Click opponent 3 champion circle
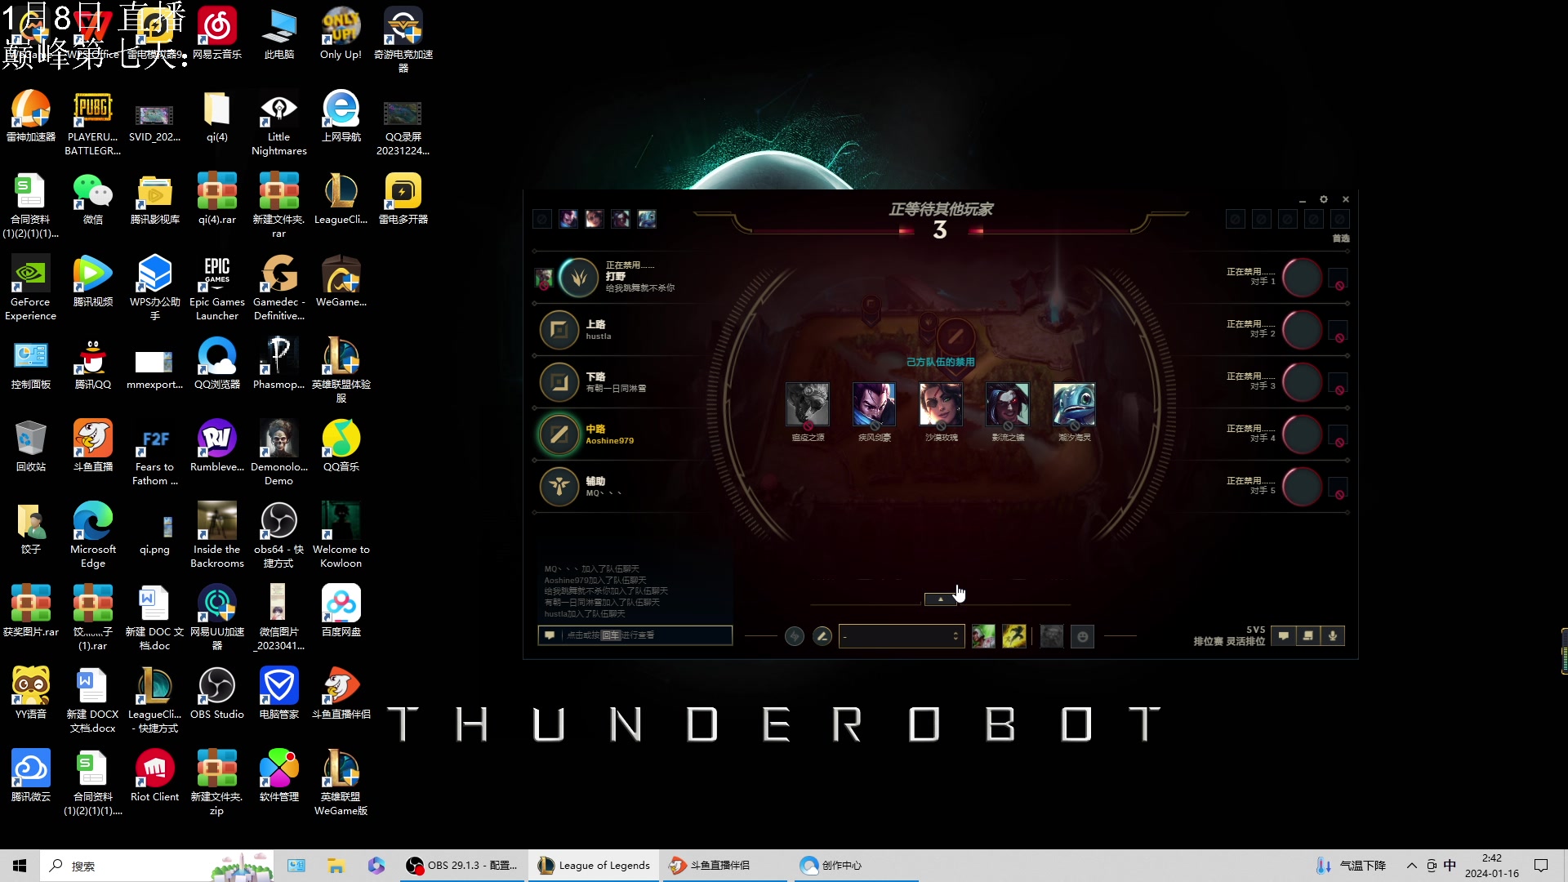The image size is (1568, 882). [1302, 382]
